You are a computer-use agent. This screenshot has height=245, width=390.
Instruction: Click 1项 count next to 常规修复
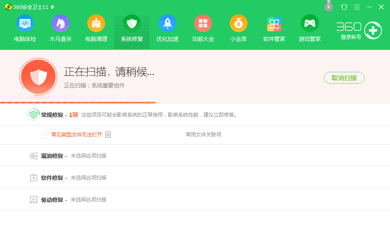(x=73, y=115)
